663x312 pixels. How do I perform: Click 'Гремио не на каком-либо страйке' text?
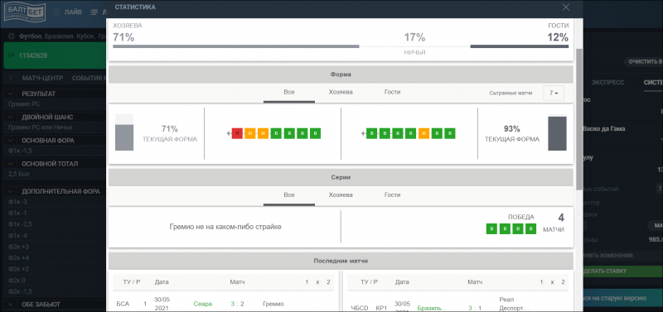[225, 227]
